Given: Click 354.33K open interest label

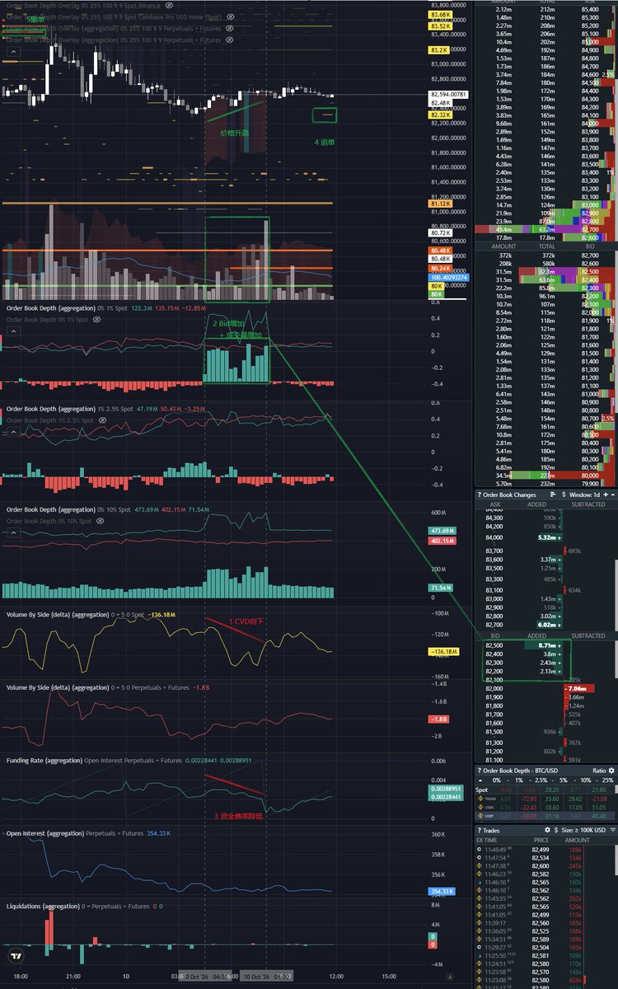Looking at the screenshot, I should click(x=442, y=892).
